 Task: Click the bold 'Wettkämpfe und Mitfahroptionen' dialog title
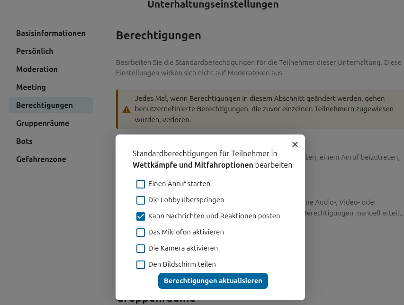[193, 165]
